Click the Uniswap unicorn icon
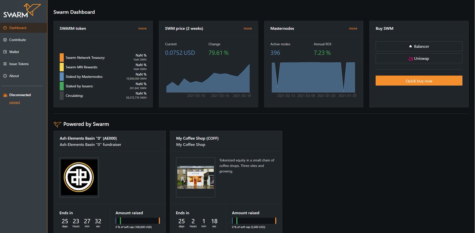The image size is (475, 233). coord(411,58)
